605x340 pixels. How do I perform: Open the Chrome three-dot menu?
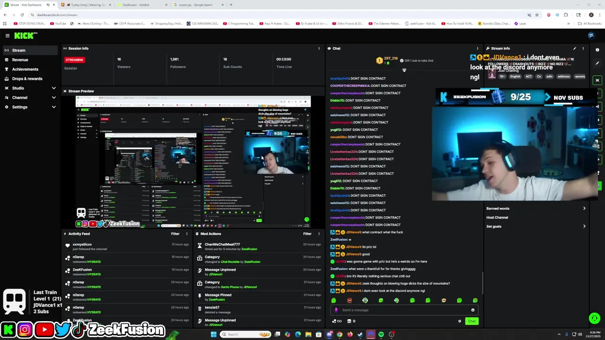click(x=599, y=15)
